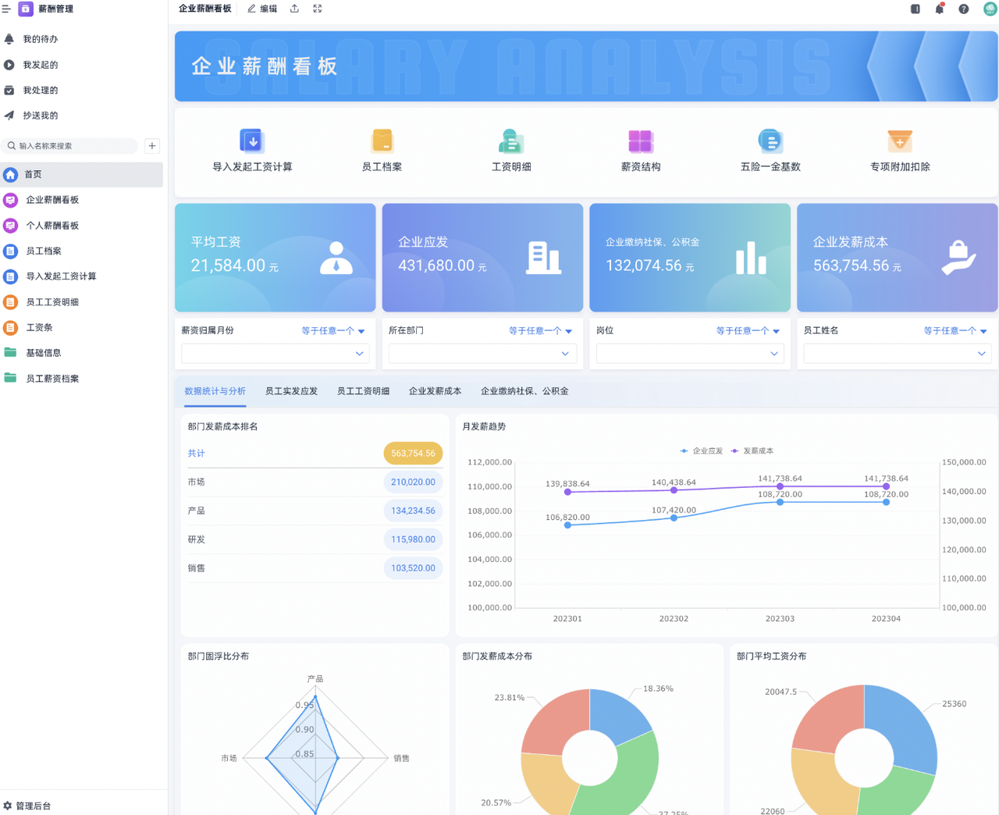Switch to 企业发薪成本 tab

pyautogui.click(x=435, y=391)
